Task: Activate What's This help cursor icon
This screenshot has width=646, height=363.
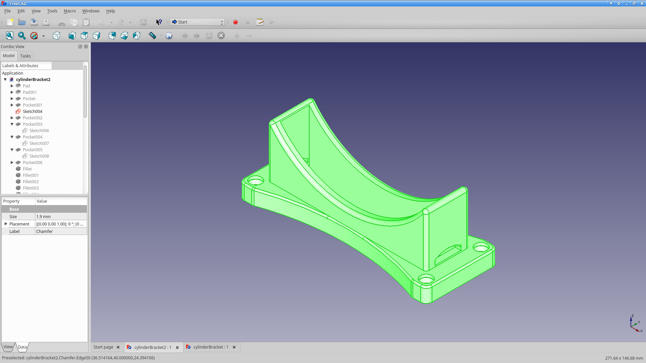Action: pyautogui.click(x=159, y=22)
